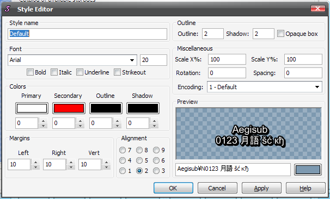Click the Spacing input field
330x199 pixels.
[303, 73]
